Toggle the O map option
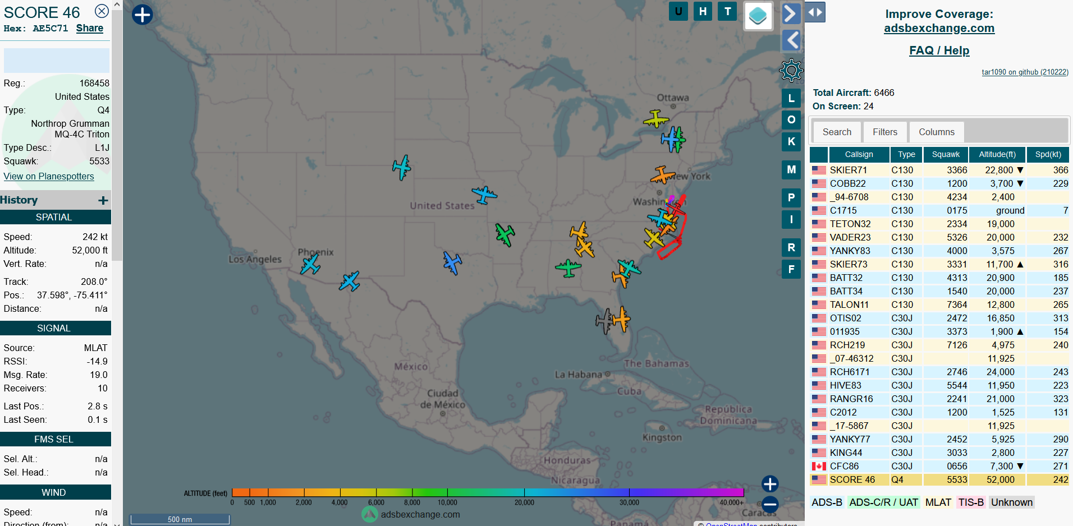This screenshot has height=526, width=1073. point(791,119)
